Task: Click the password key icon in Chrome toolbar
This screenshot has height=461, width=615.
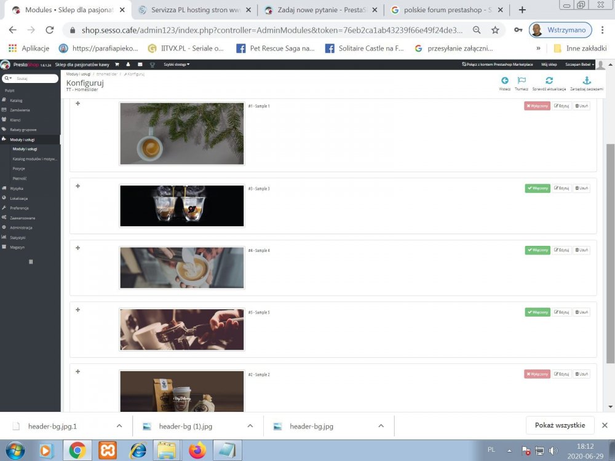Action: [518, 30]
